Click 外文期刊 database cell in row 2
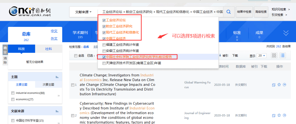This screenshot has height=124, width=296. (x=241, y=115)
